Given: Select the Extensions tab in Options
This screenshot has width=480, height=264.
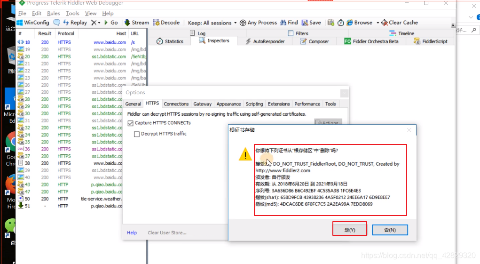Looking at the screenshot, I should coord(279,104).
